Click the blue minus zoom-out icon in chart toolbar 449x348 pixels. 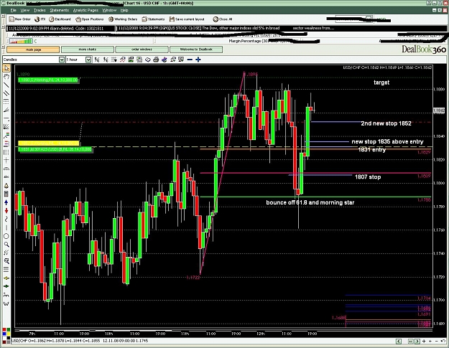[x=190, y=60]
